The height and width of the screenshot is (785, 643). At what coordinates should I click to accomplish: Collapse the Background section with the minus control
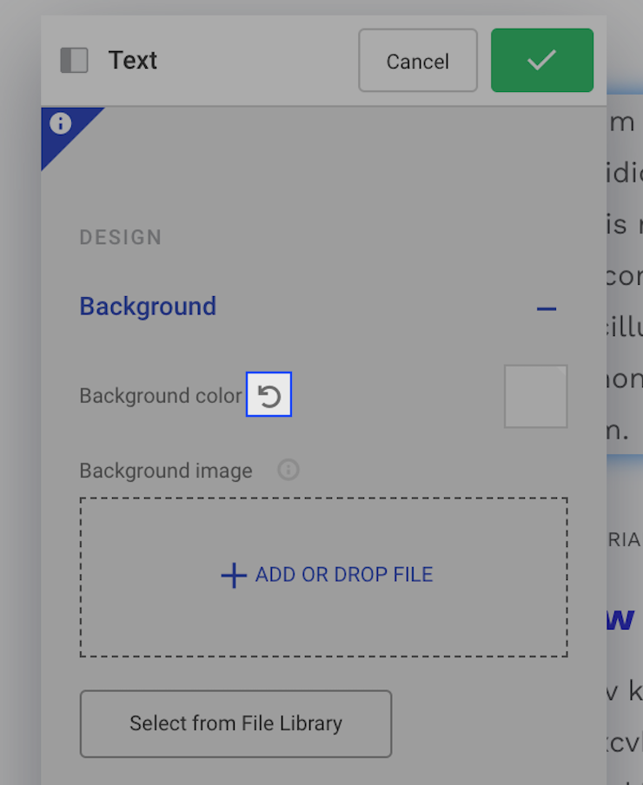546,309
